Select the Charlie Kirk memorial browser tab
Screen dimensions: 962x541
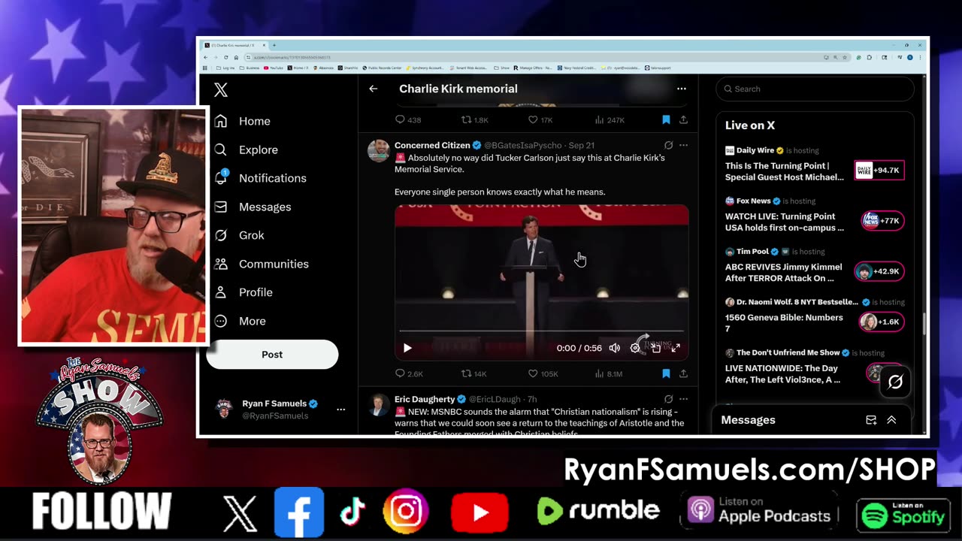[x=234, y=45]
